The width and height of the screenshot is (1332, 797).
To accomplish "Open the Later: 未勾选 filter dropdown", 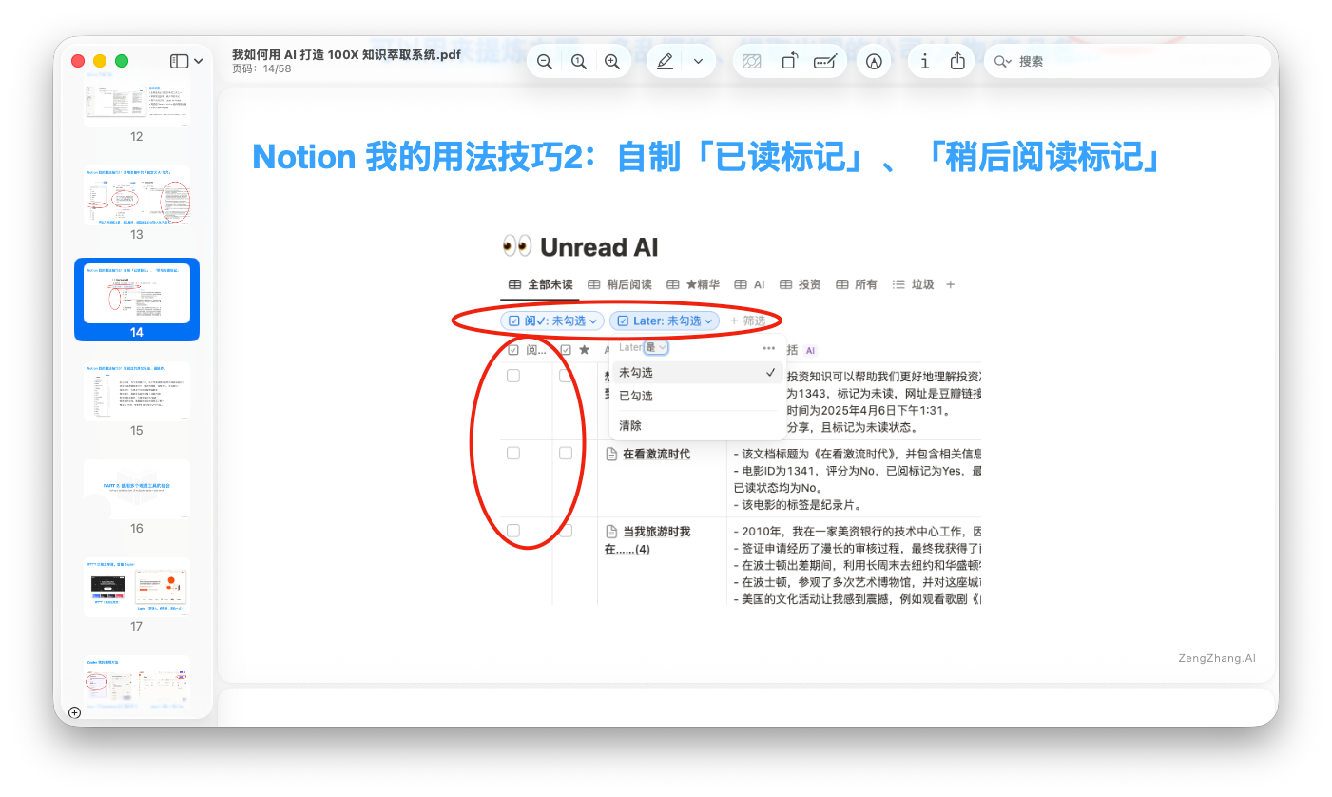I will pos(665,321).
